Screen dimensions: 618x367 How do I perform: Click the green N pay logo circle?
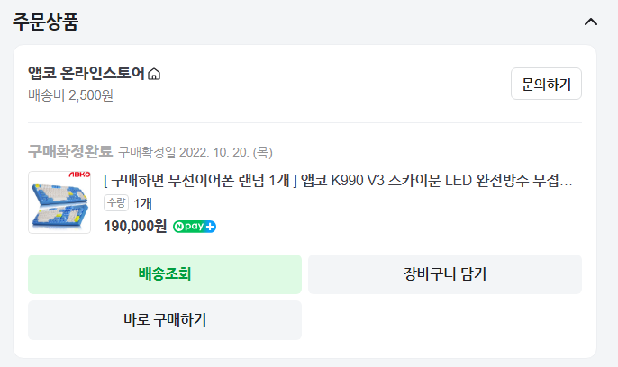coord(179,226)
